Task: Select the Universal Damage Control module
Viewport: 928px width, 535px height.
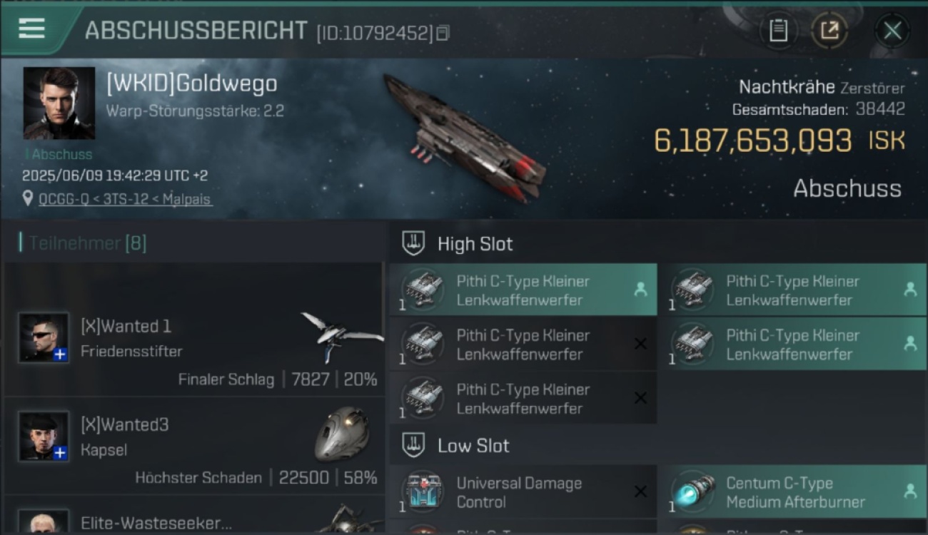Action: (523, 492)
